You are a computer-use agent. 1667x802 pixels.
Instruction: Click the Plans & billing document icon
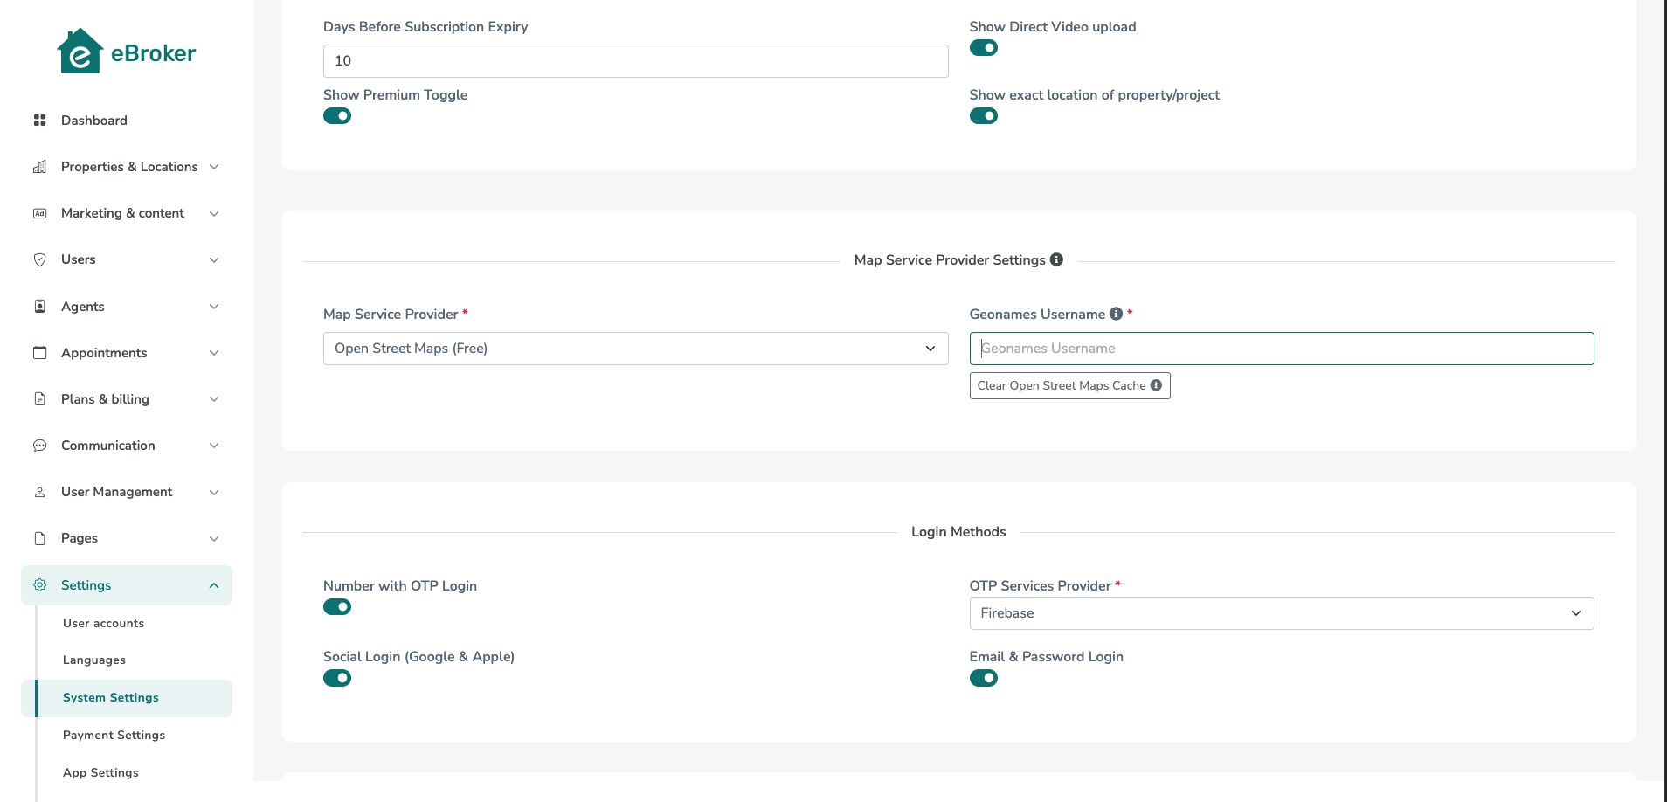(39, 399)
